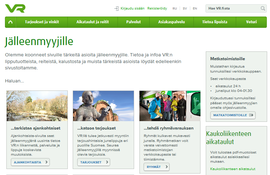Click the arrow icon on Matkatoimistoille button

point(251,115)
